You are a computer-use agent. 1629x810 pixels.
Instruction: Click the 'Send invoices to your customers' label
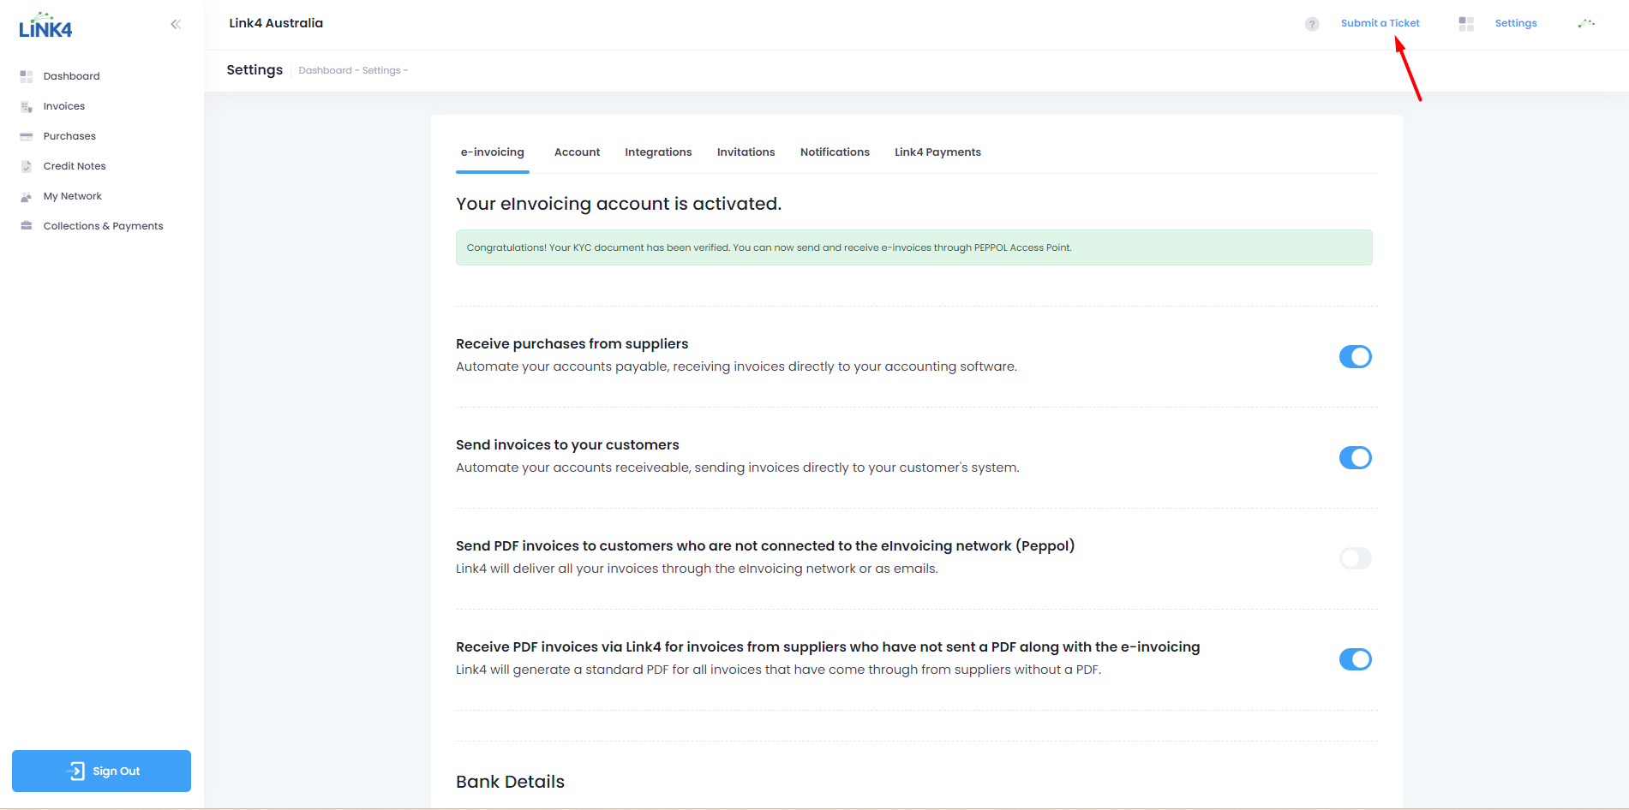[x=567, y=444]
